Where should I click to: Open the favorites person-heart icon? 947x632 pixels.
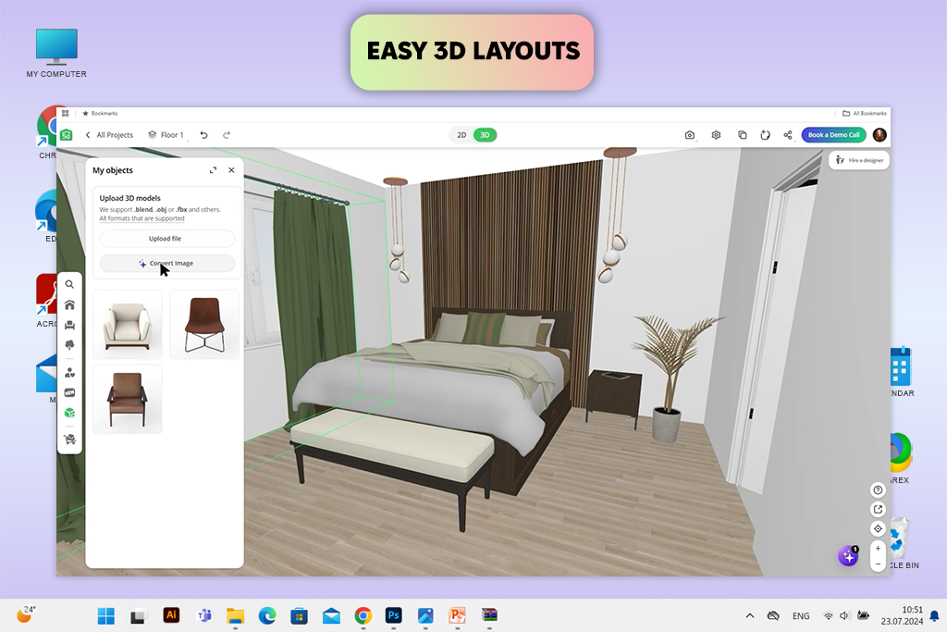(x=69, y=373)
